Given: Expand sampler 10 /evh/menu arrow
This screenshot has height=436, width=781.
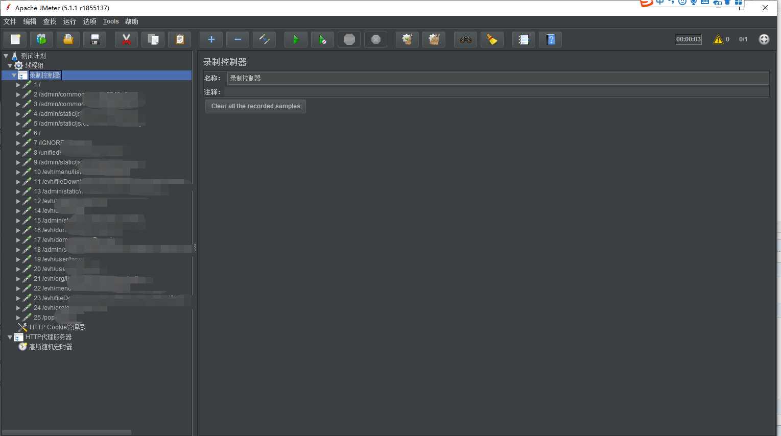Looking at the screenshot, I should pyautogui.click(x=18, y=172).
